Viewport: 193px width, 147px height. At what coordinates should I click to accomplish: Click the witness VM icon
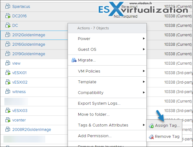pos(8,91)
